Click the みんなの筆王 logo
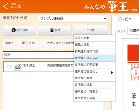This screenshot has height=110, width=139. (111, 6)
